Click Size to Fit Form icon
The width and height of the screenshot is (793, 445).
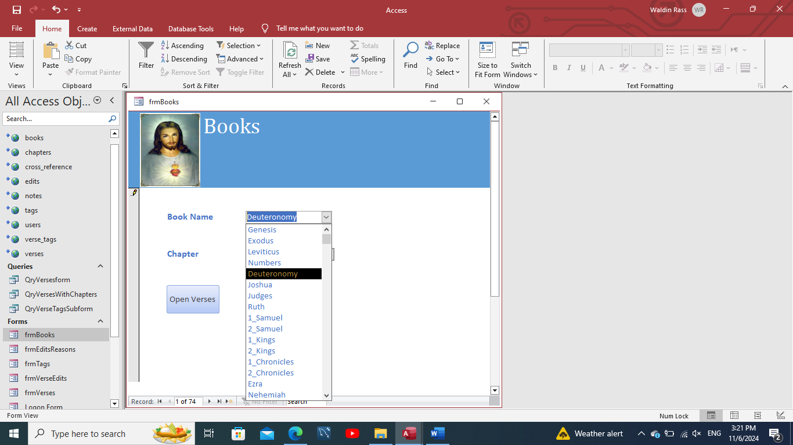click(x=487, y=50)
